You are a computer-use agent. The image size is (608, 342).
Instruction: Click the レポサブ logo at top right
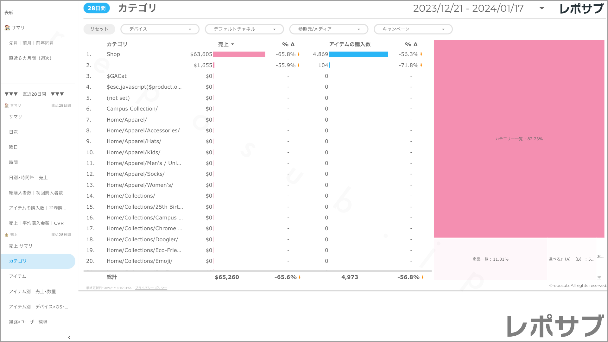[x=581, y=9]
